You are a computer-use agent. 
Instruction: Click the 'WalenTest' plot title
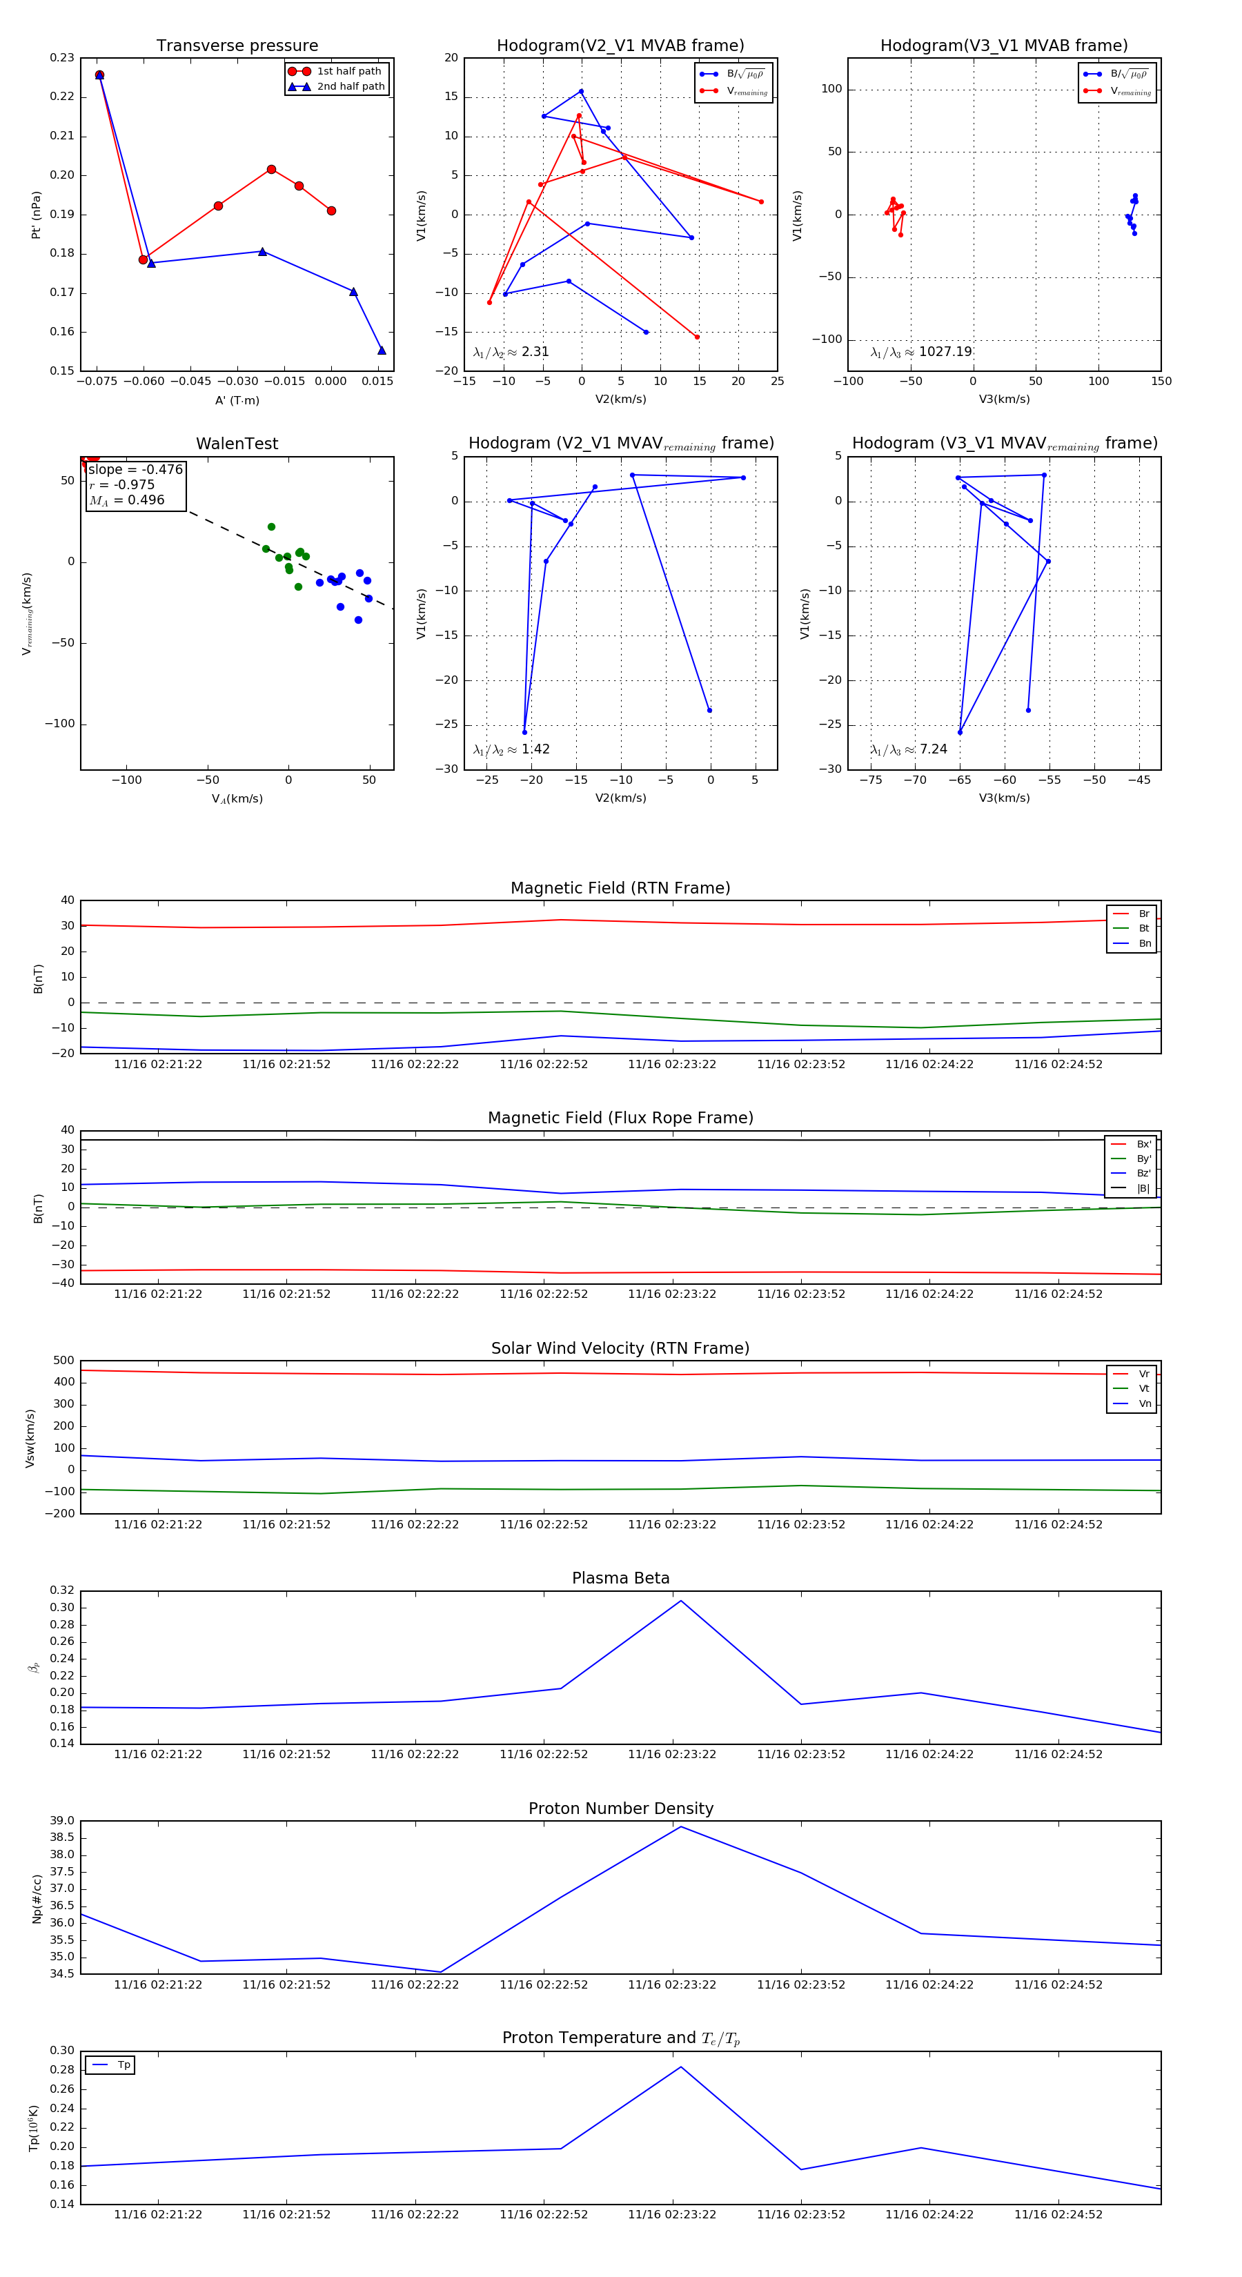[237, 444]
